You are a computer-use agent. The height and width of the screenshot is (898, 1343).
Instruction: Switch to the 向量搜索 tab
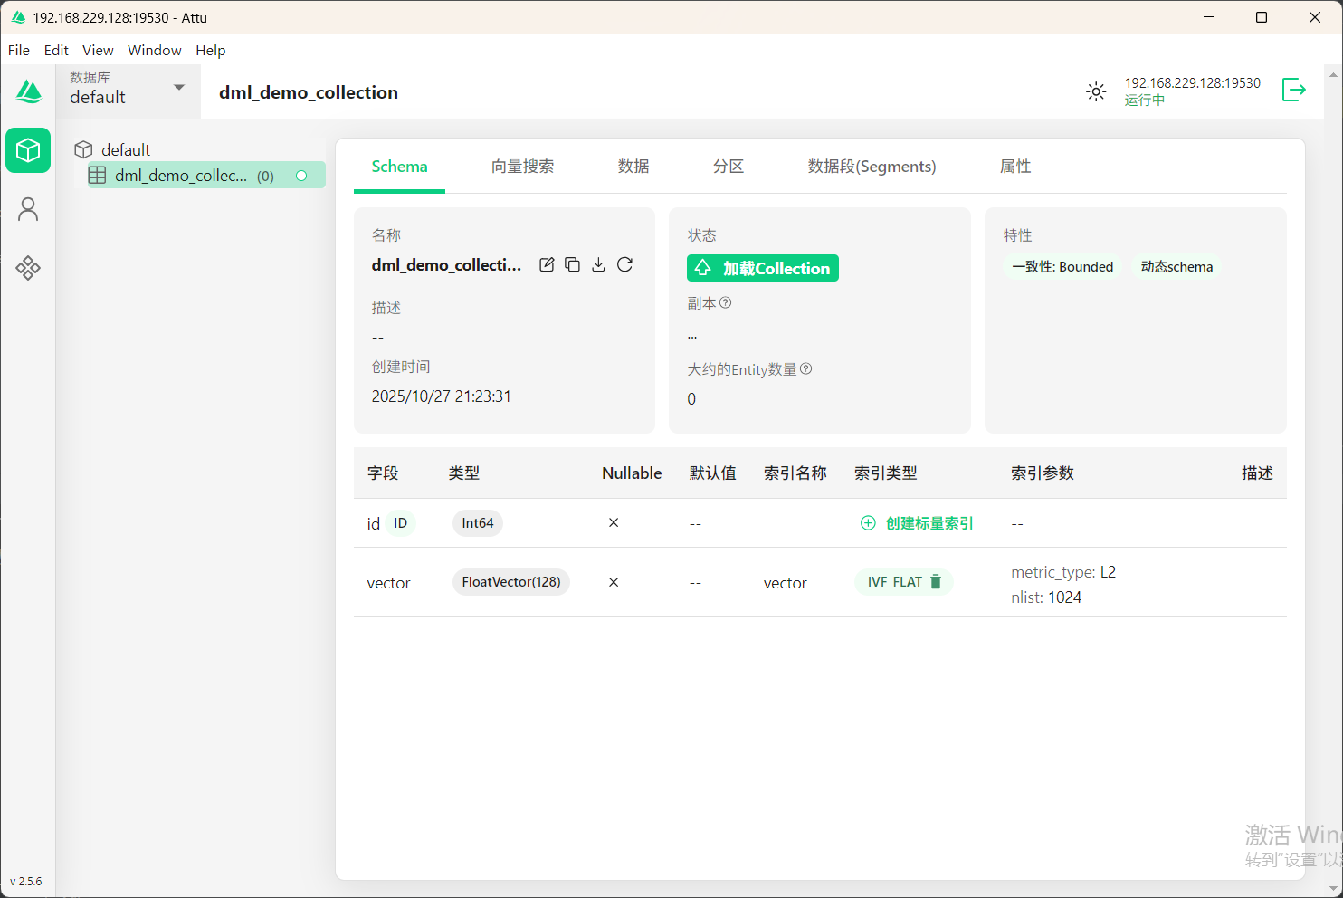[x=522, y=167]
